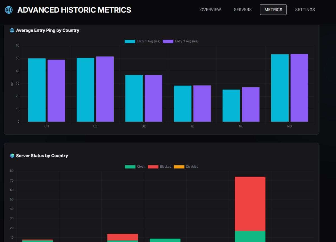Click the cyan Entry 1 legend swatch
The width and height of the screenshot is (336, 242).
pyautogui.click(x=130, y=41)
